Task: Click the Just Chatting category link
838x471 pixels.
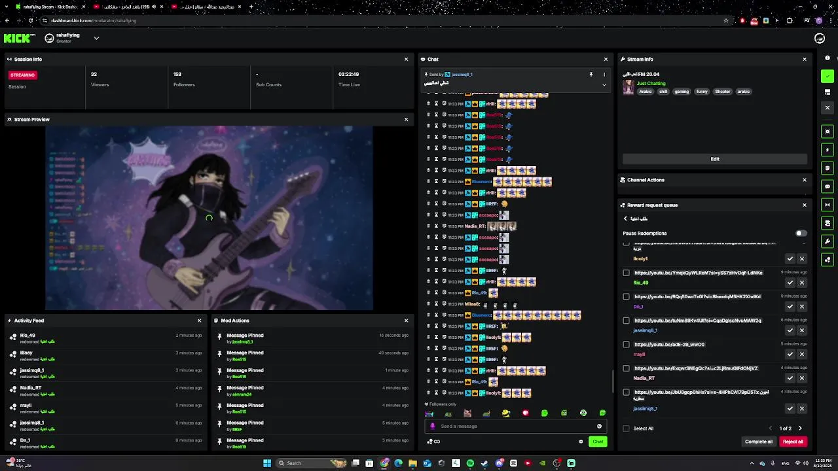Action: coord(651,84)
